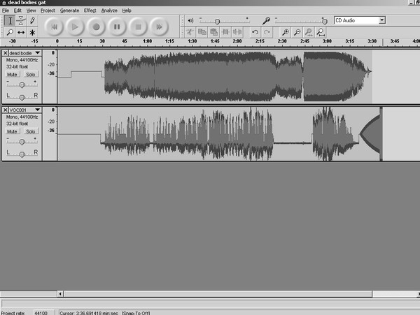Open the CD Audio input source dropdown
The image size is (420, 315).
[360, 20]
